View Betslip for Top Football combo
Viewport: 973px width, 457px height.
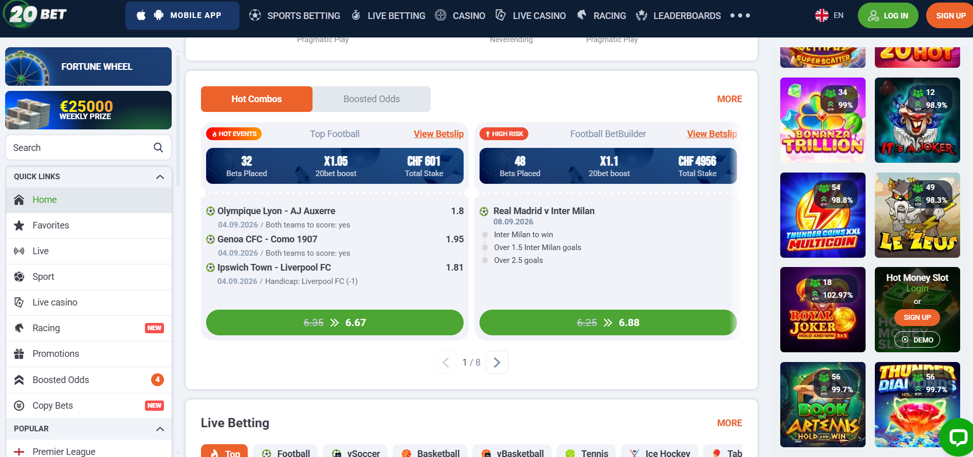(438, 134)
